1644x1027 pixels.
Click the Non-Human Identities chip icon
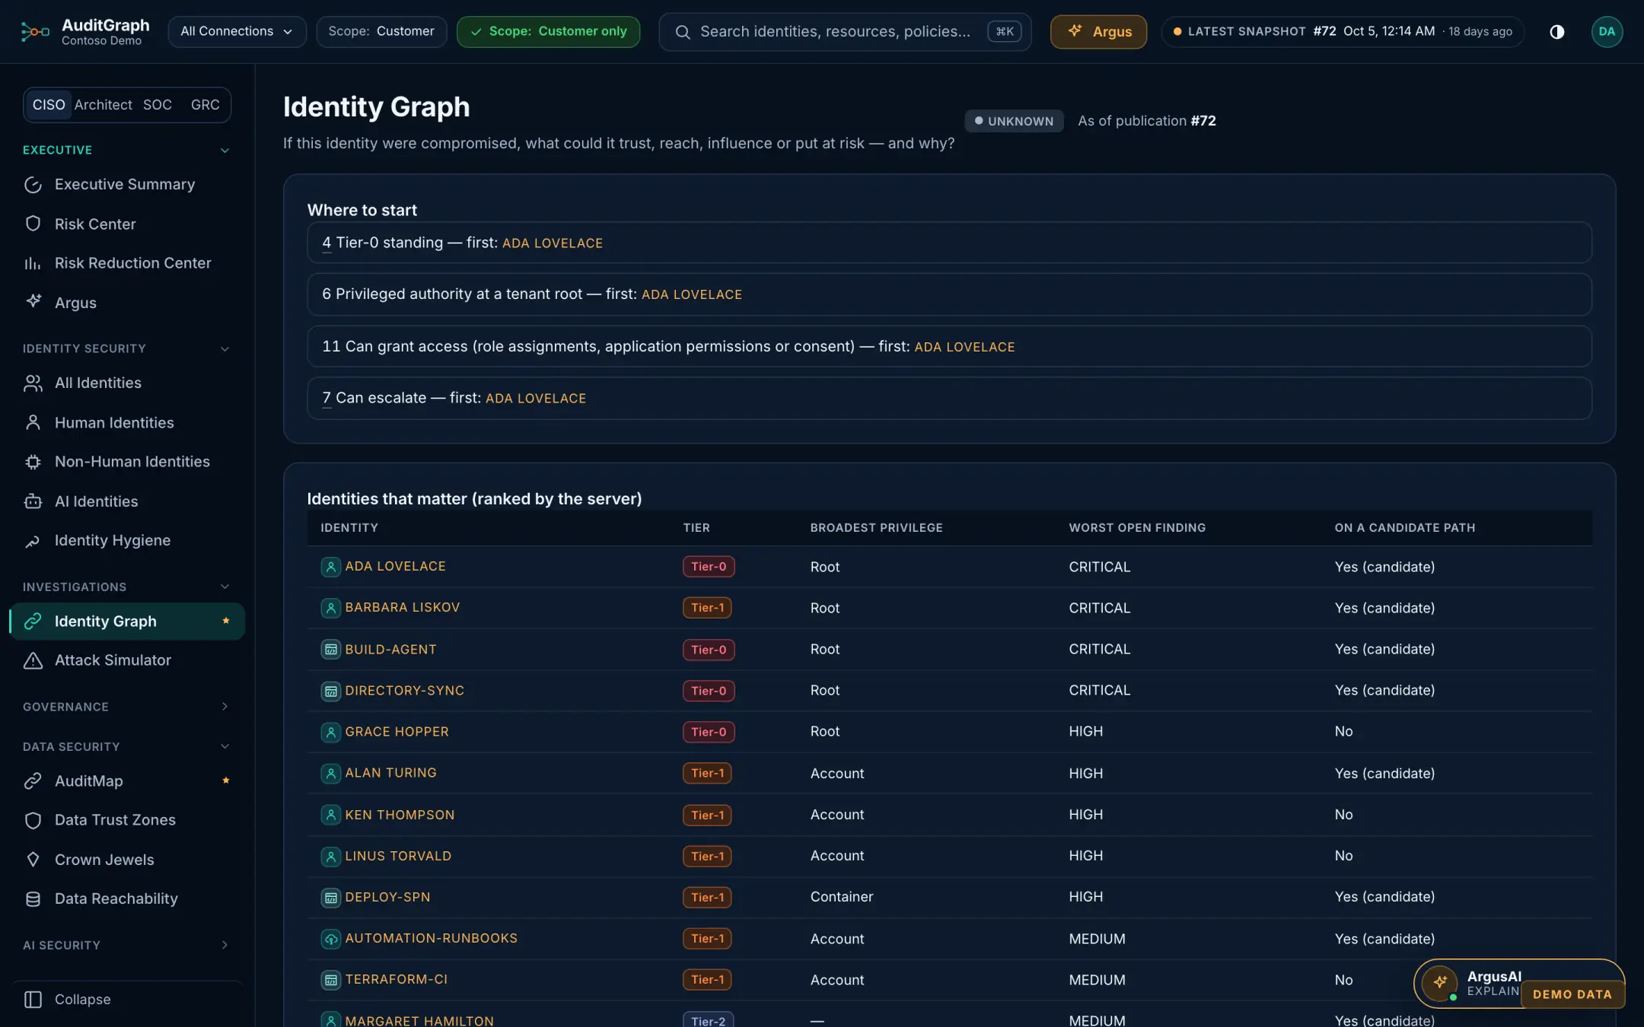coord(33,462)
